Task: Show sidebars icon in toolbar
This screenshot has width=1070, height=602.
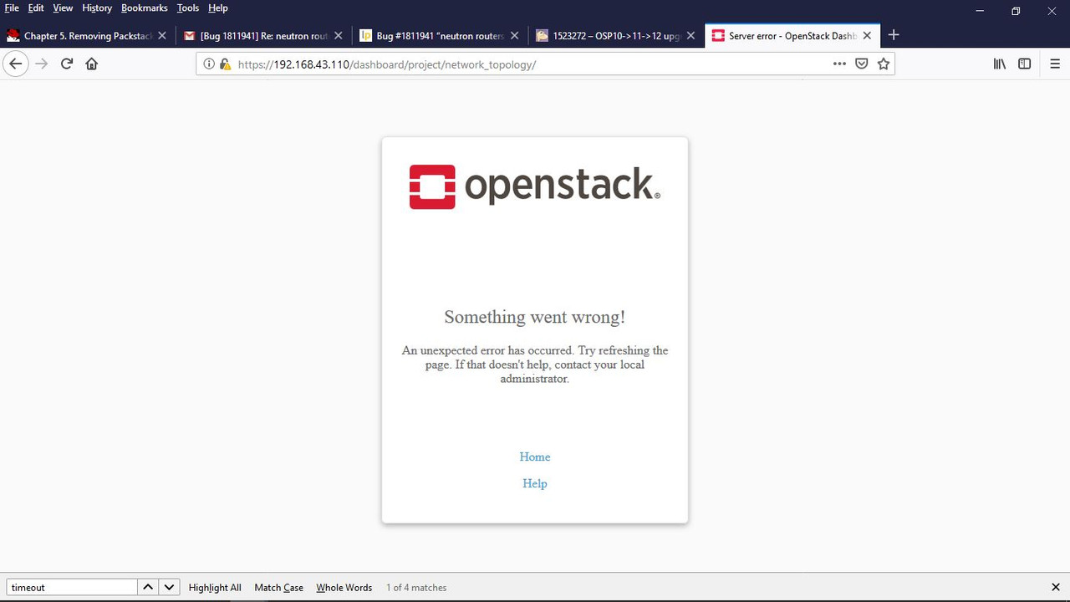Action: click(x=1024, y=64)
